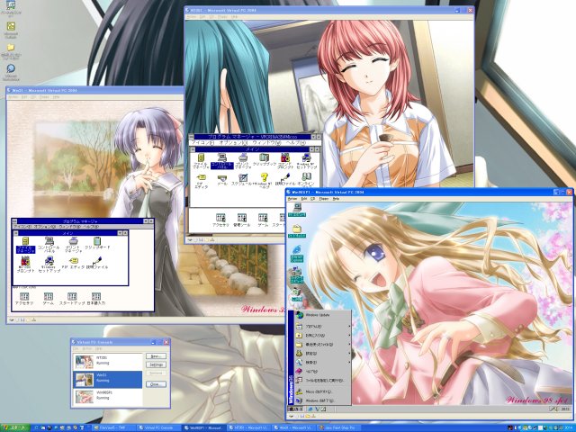Select Games group icon in Win31 Program Manager

pos(48,299)
